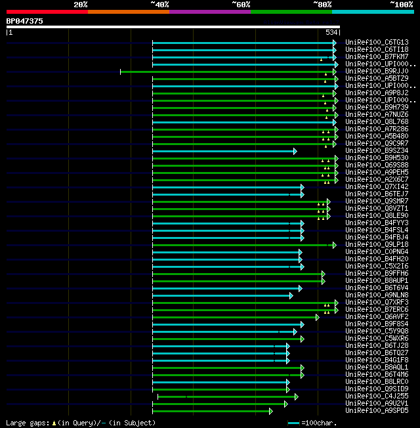Click hit label UniRef100_B4G1F8
Screen dimensions: 420x428
point(377,360)
